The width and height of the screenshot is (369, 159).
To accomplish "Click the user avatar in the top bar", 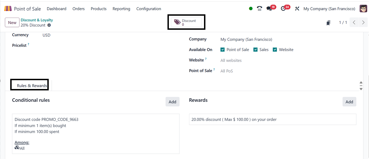I will click(x=363, y=9).
